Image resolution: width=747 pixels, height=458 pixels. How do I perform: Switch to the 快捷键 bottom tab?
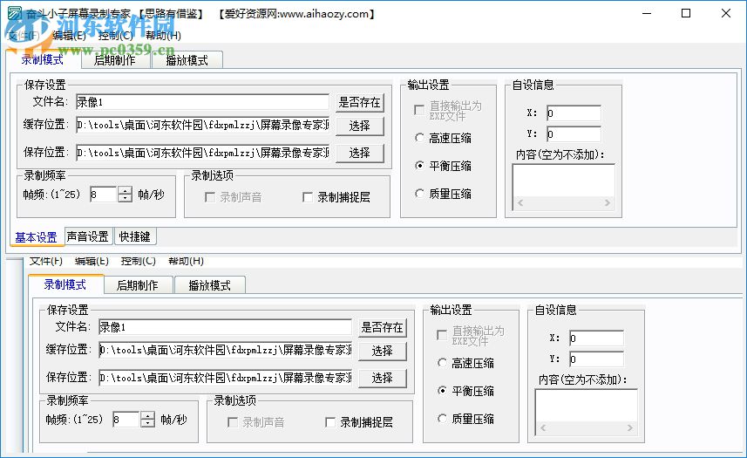pos(135,236)
